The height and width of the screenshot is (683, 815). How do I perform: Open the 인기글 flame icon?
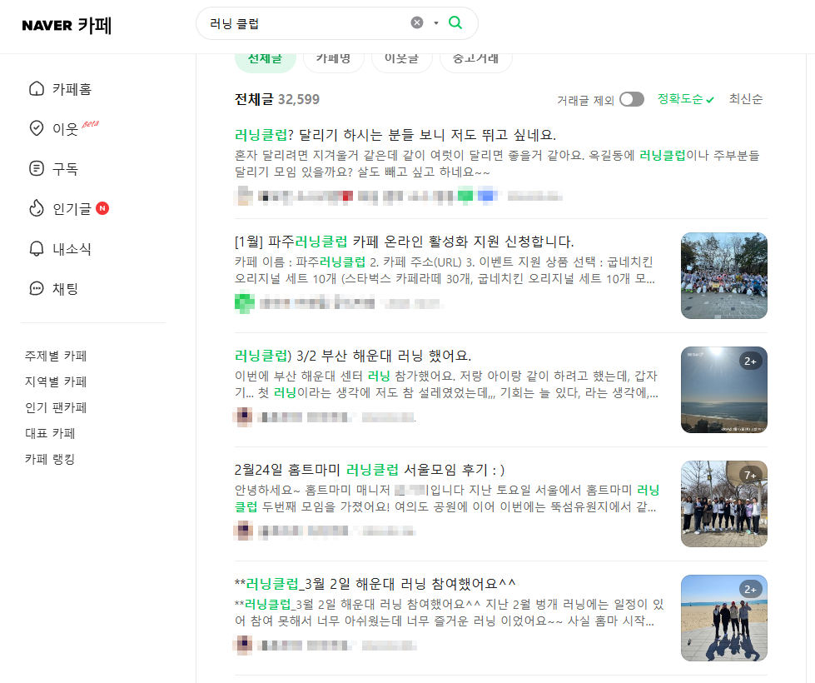point(37,208)
